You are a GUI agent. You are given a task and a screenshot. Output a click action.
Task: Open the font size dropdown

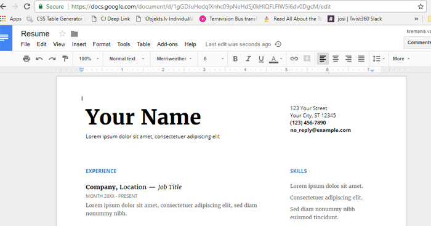coord(214,59)
